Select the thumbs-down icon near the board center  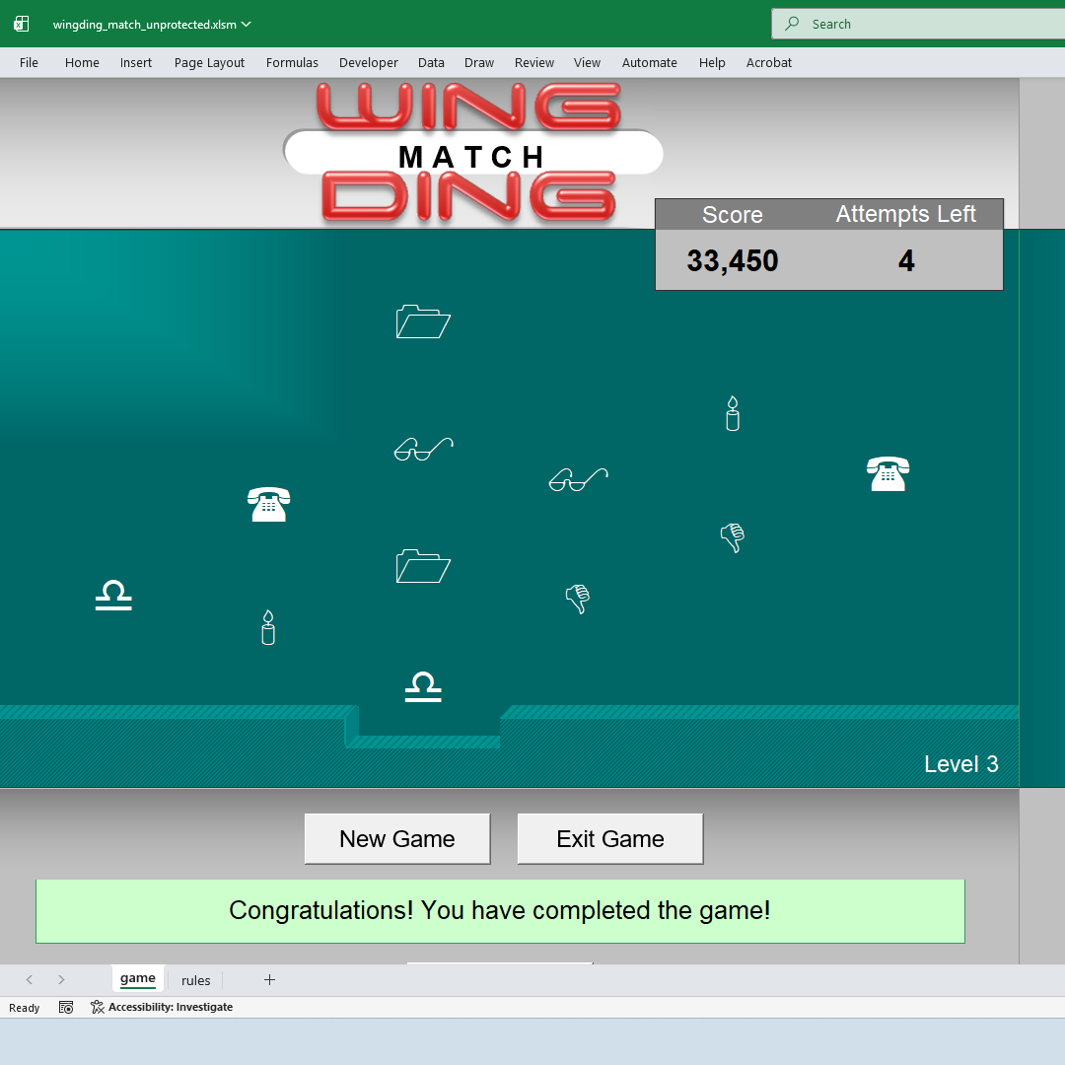578,598
